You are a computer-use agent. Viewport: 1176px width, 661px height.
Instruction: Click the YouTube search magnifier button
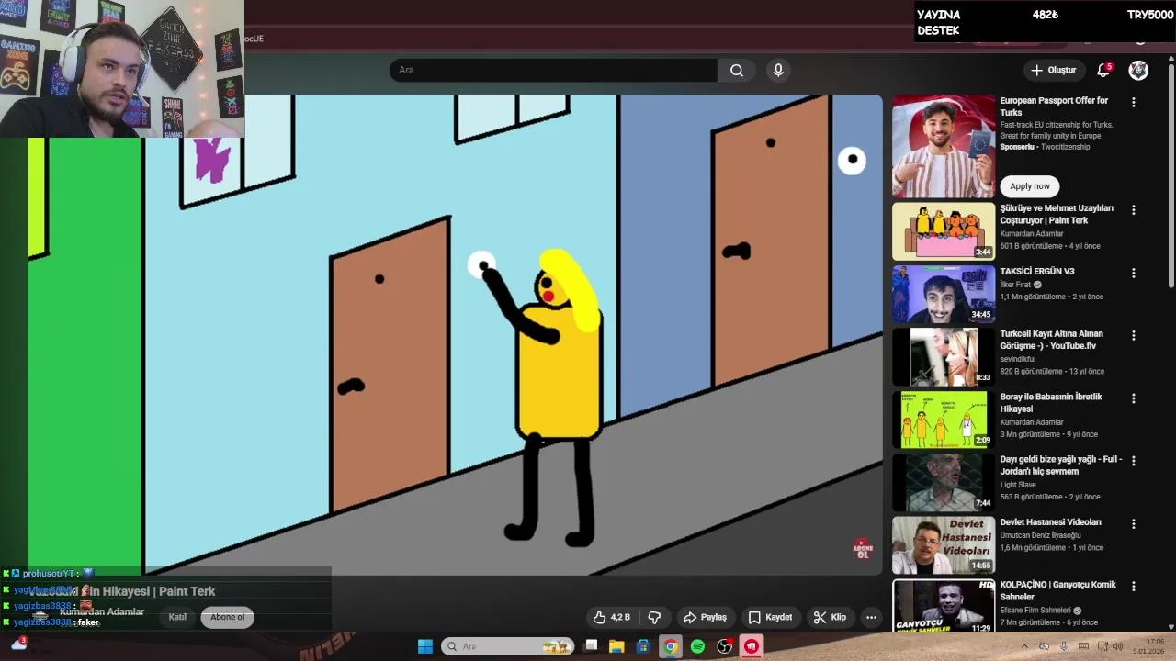(x=736, y=70)
